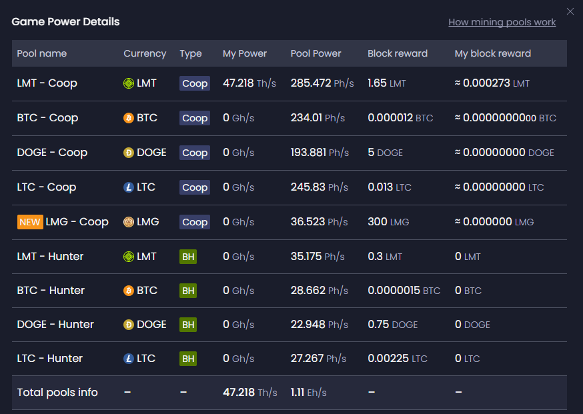Click the 1.65 LMT block reward value

(387, 83)
